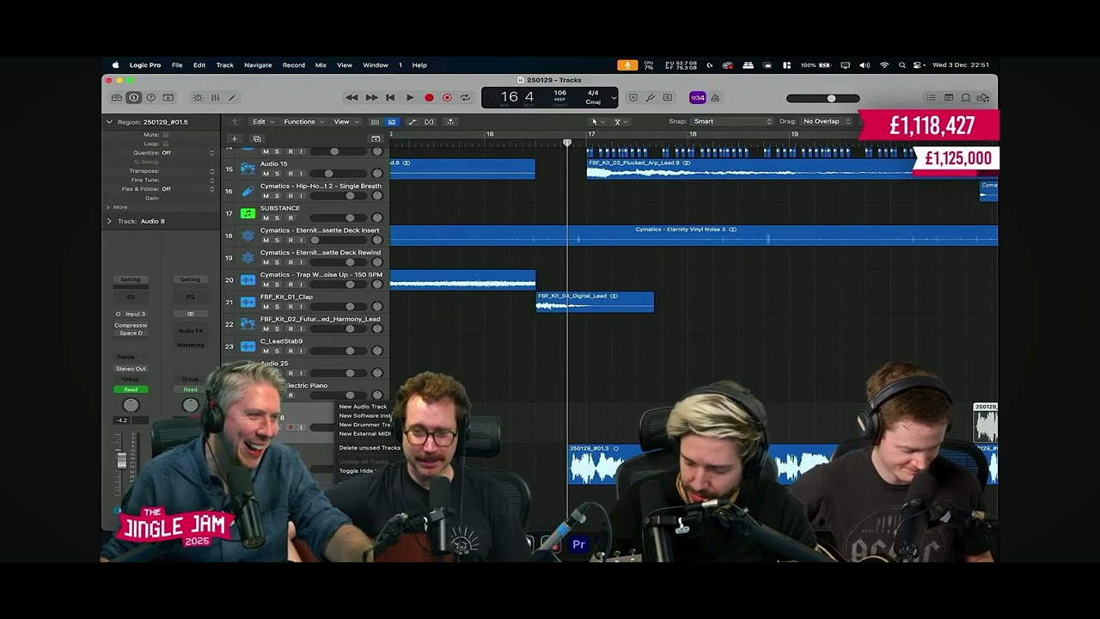Open Functions menu in tracks area
The width and height of the screenshot is (1100, 619).
coord(303,122)
